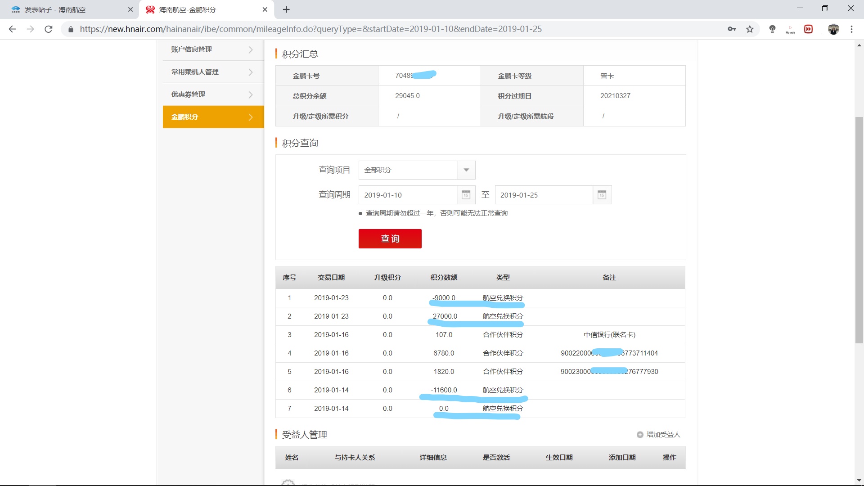This screenshot has width=864, height=486.
Task: Click amount 107.0 in row 3
Action: (444, 335)
